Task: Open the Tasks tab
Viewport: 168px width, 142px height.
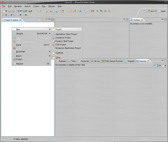Action: tap(72, 61)
